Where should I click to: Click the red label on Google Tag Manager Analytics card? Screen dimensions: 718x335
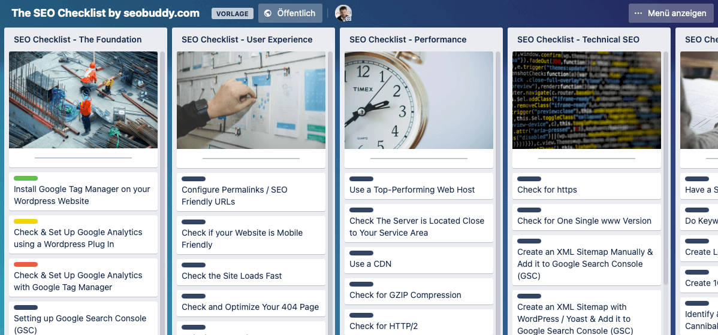click(x=26, y=264)
